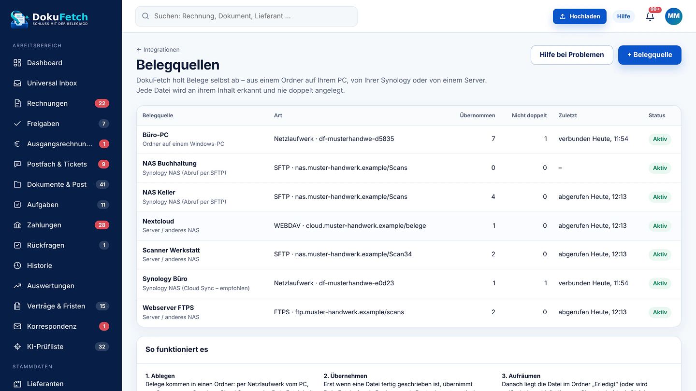Viewport: 696px width, 391px height.
Task: Click the Hochladen upload button
Action: 580,16
